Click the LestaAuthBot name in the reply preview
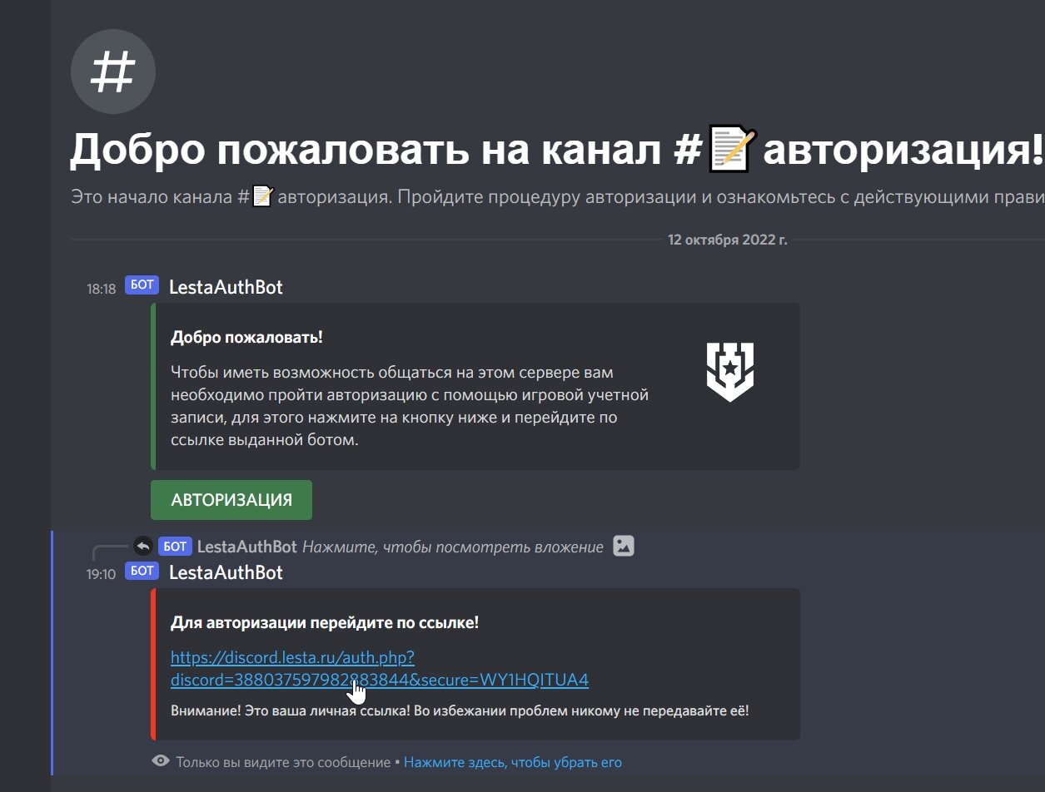1045x792 pixels. pyautogui.click(x=247, y=547)
